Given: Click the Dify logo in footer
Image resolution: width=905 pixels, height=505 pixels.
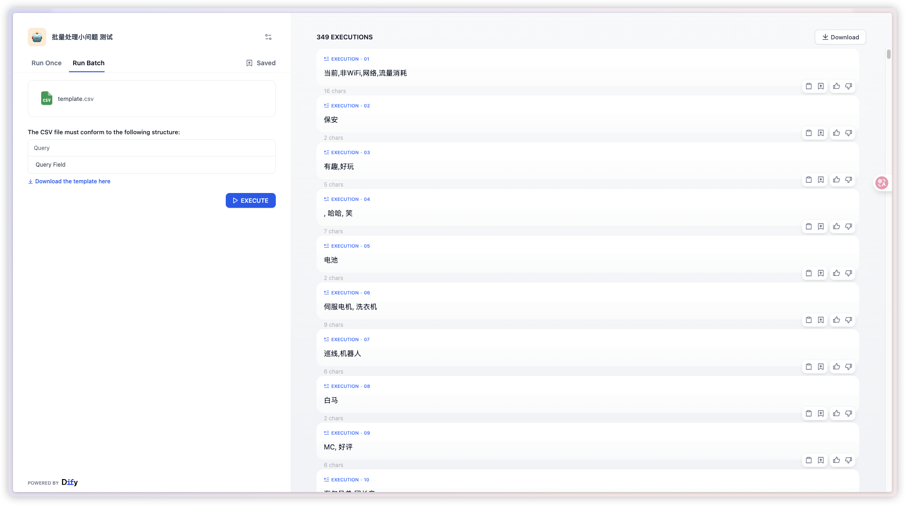Looking at the screenshot, I should click(x=70, y=482).
